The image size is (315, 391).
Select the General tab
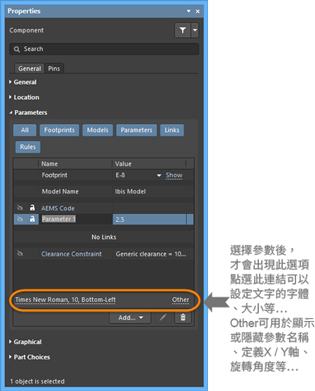[29, 69]
